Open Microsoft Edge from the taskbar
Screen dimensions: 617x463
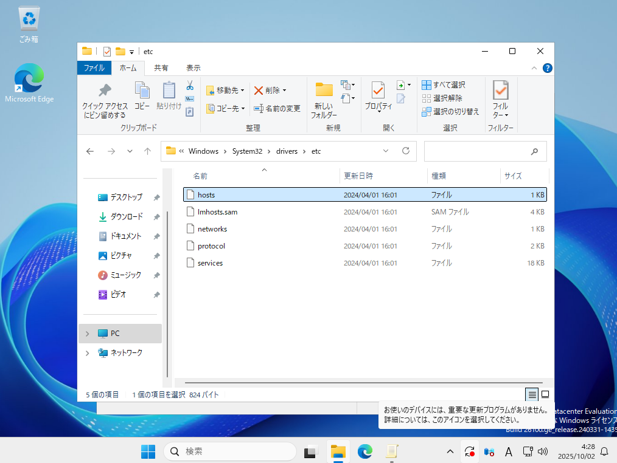pos(364,451)
